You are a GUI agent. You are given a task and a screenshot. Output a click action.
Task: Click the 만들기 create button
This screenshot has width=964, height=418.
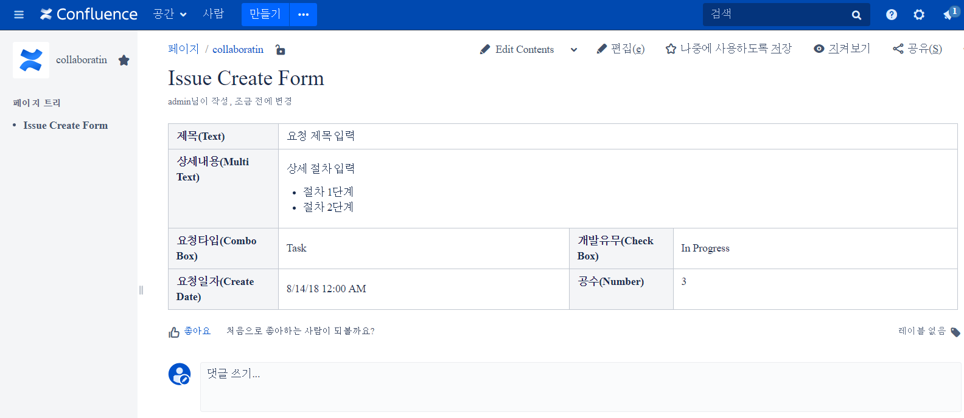pyautogui.click(x=265, y=15)
